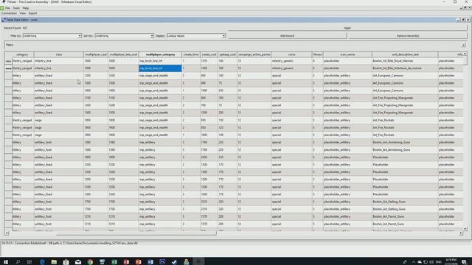Open the Connection menu

click(x=9, y=13)
